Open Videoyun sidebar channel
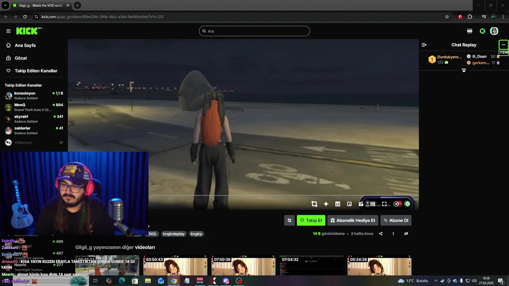Screen dimensions: 509x286 click(34, 142)
